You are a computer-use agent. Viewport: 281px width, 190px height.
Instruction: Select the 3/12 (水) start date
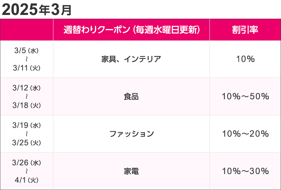click(27, 88)
